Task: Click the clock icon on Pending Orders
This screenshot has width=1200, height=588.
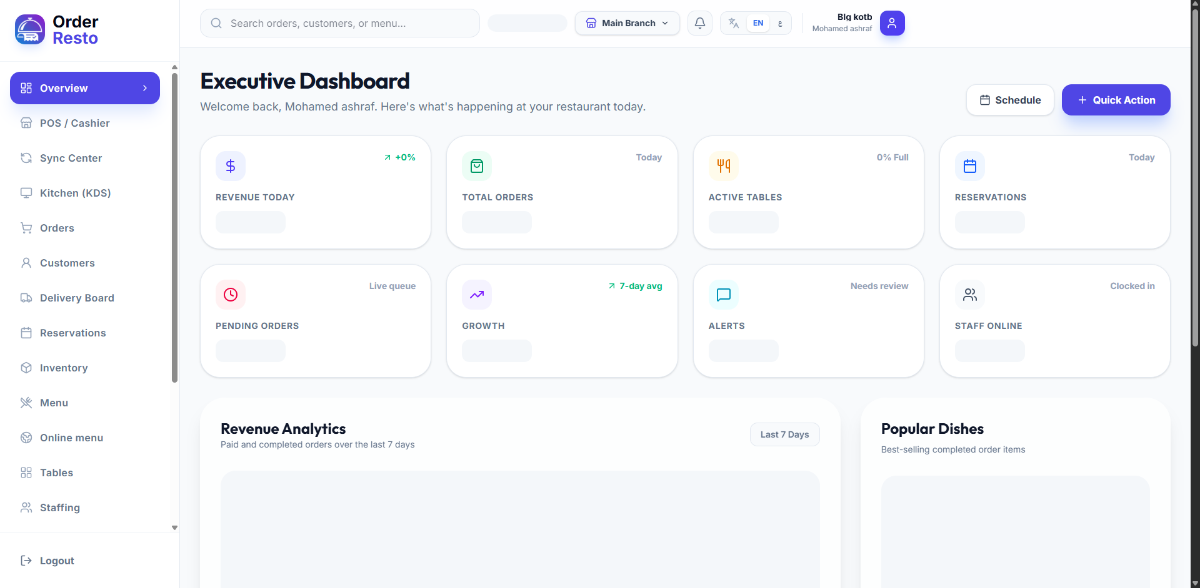Action: click(x=231, y=295)
